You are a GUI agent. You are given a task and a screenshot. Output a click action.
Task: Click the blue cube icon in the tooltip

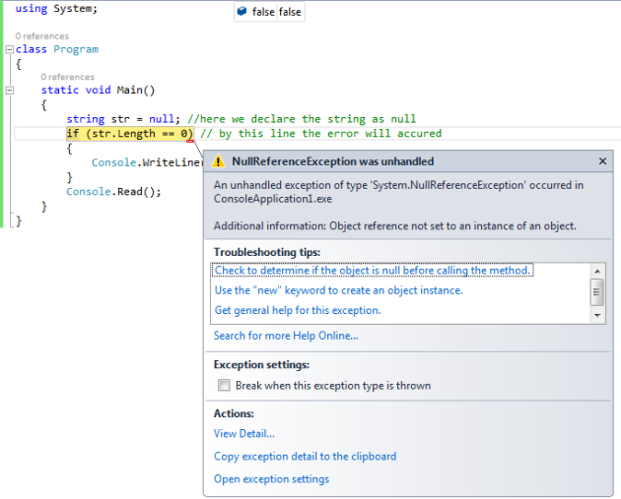(242, 12)
